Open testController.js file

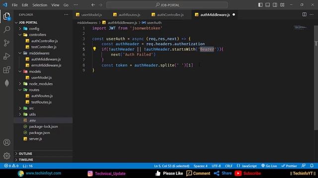(43, 47)
